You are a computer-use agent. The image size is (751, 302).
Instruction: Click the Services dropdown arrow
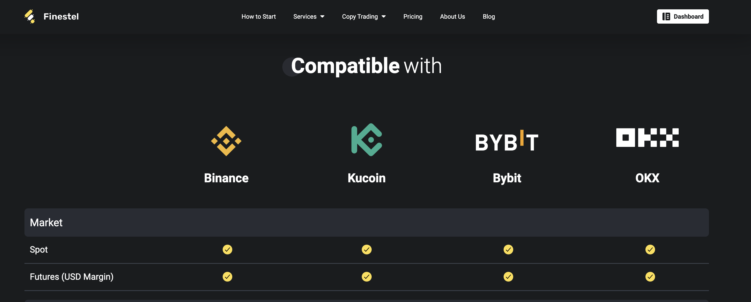pos(322,16)
